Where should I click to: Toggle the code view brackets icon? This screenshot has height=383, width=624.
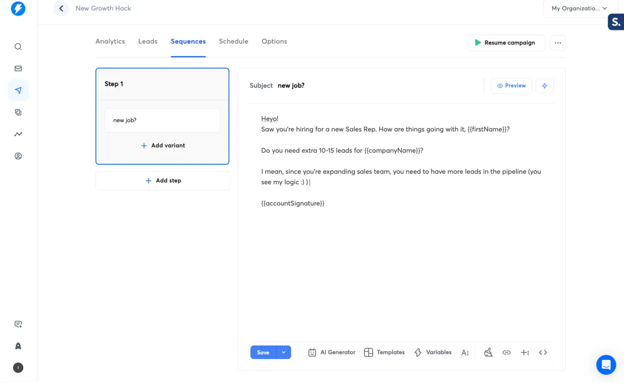(x=543, y=353)
